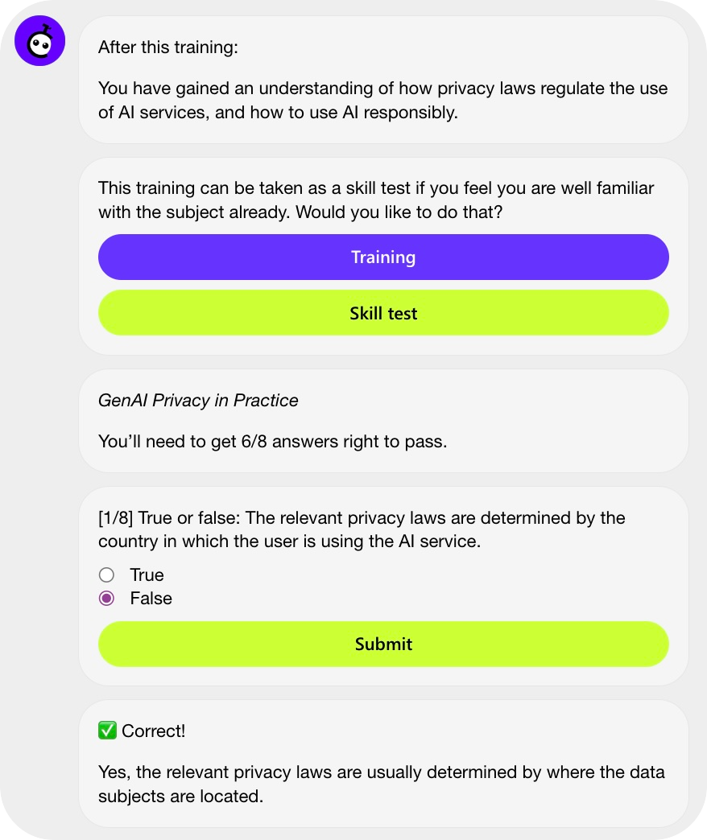This screenshot has width=707, height=840.
Task: Click the 6/8 answers pass requirement text
Action: pyautogui.click(x=272, y=442)
